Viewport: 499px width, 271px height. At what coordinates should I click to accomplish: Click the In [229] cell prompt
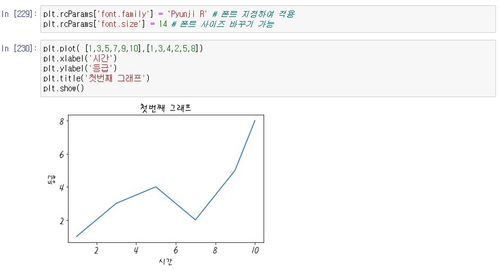coord(19,14)
